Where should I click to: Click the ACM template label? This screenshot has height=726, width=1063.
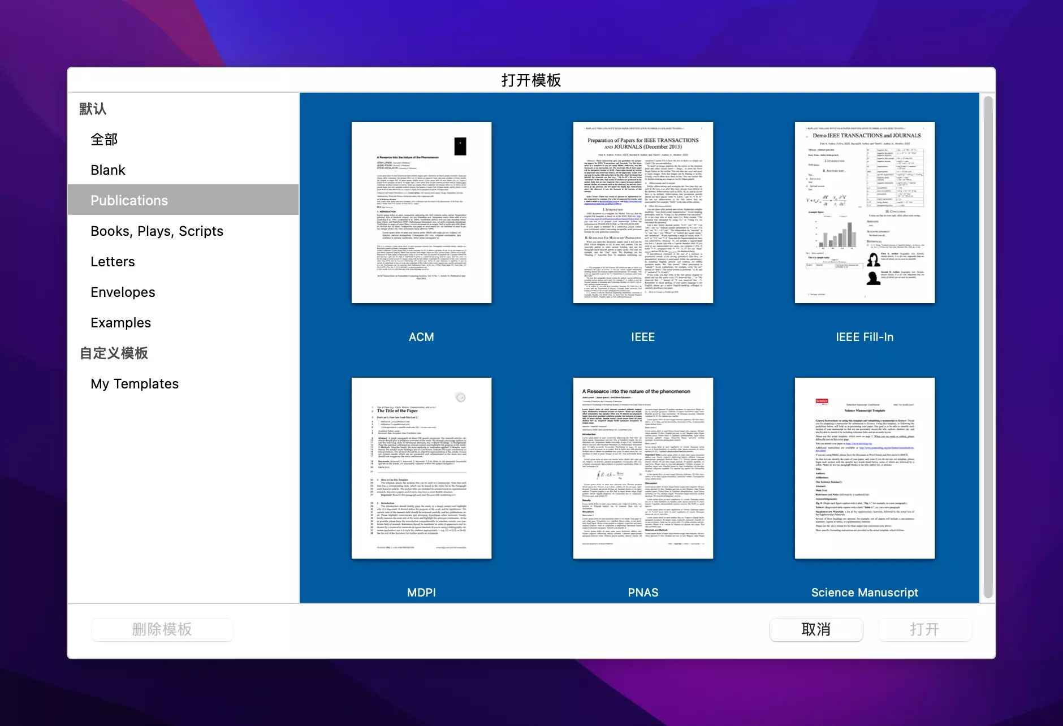tap(421, 337)
